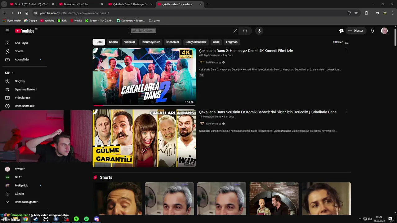
Task: Open Chrome media controls icon
Action: pyautogui.click(x=377, y=13)
